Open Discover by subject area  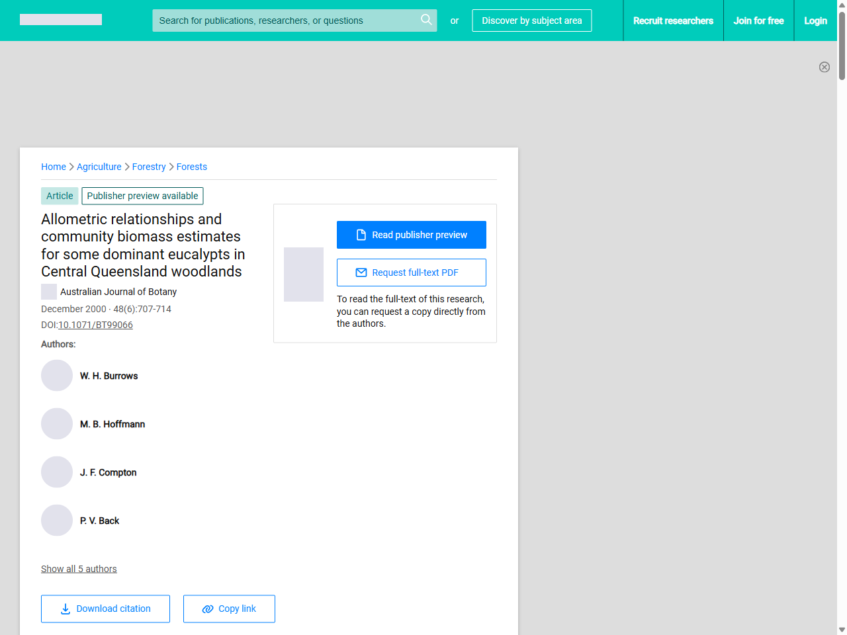click(x=532, y=21)
